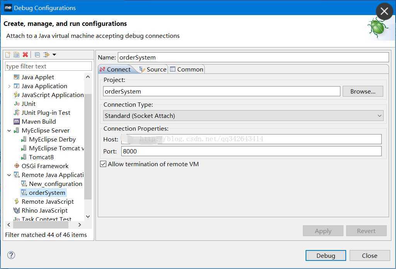The height and width of the screenshot is (269, 396).
Task: Open the Connection Type combo box
Action: [243, 116]
